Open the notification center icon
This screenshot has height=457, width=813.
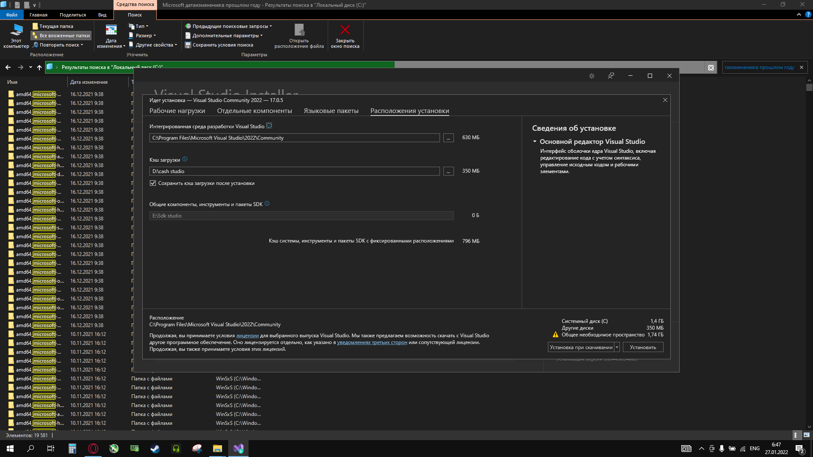[x=800, y=449]
